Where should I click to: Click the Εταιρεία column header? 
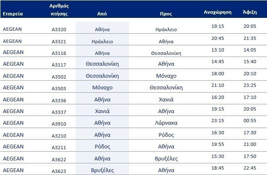[x=12, y=14]
